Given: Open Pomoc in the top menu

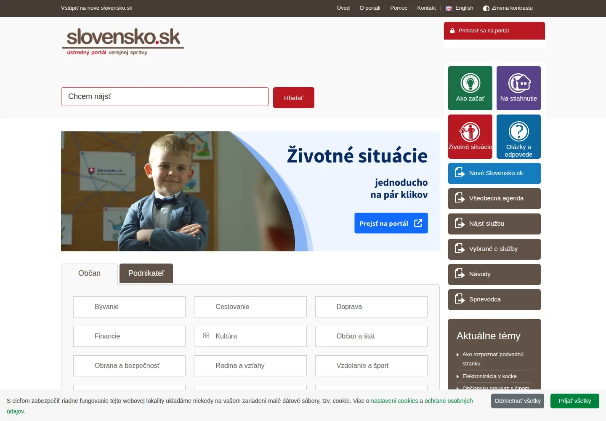Looking at the screenshot, I should [399, 8].
